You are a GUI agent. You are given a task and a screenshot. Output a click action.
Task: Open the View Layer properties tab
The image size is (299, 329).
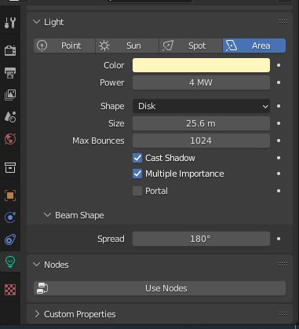click(x=10, y=95)
